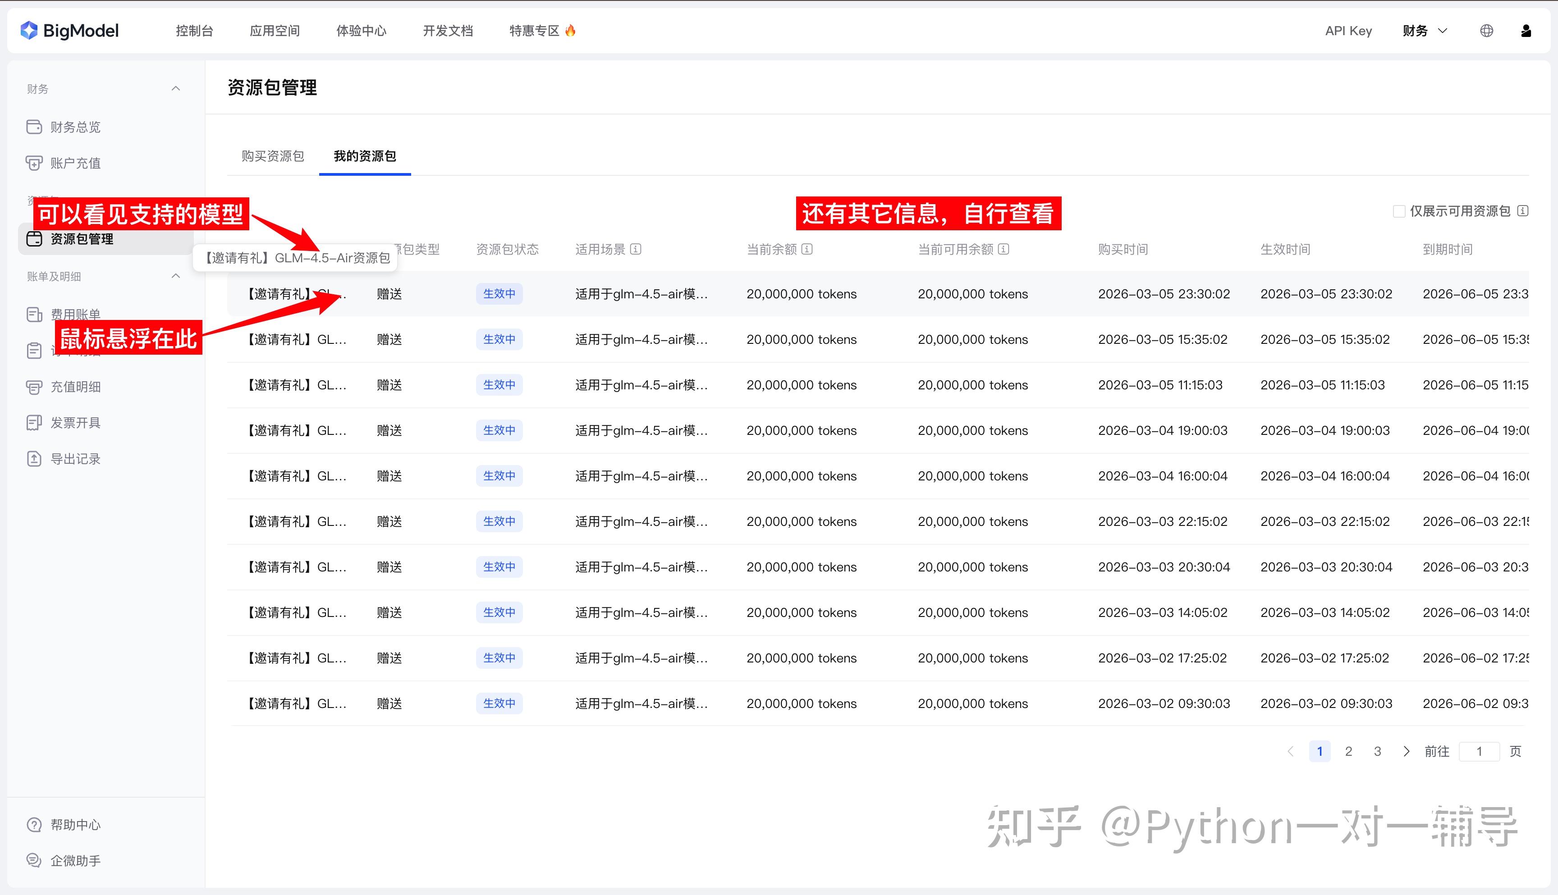1558x895 pixels.
Task: Click the 导出记录 export icon
Action: (34, 459)
